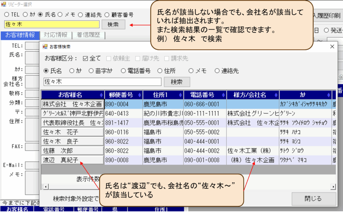Select 顧客番号 radio option at top
The height and width of the screenshot is (216, 343).
(x=107, y=15)
